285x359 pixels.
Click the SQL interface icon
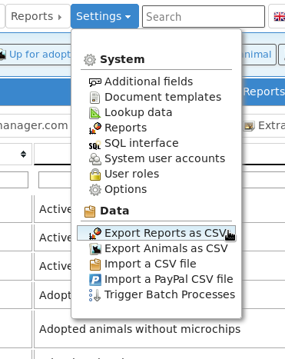pyautogui.click(x=95, y=144)
